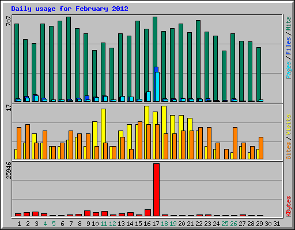
Task: Click the orange sites bar for day 25
Action: 226,154
